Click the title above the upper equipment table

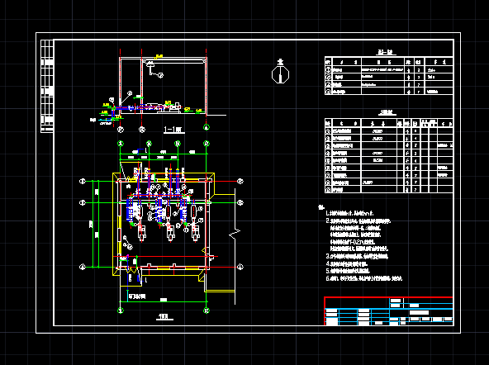(x=387, y=52)
